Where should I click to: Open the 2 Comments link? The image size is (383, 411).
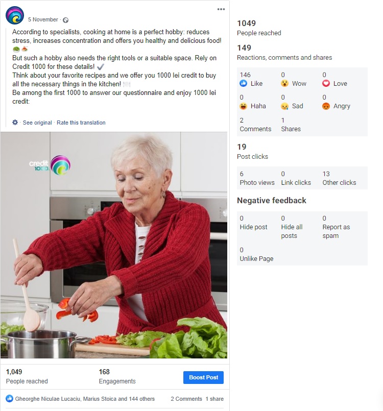point(186,399)
